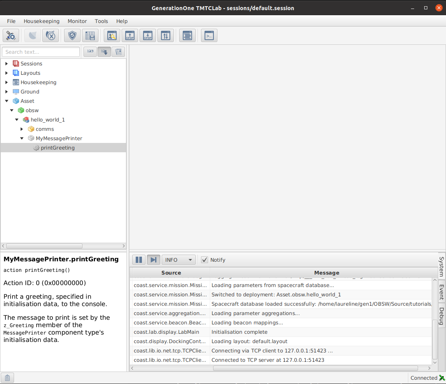Open the console terminal toolbar icon
This screenshot has height=384, width=446.
click(209, 36)
